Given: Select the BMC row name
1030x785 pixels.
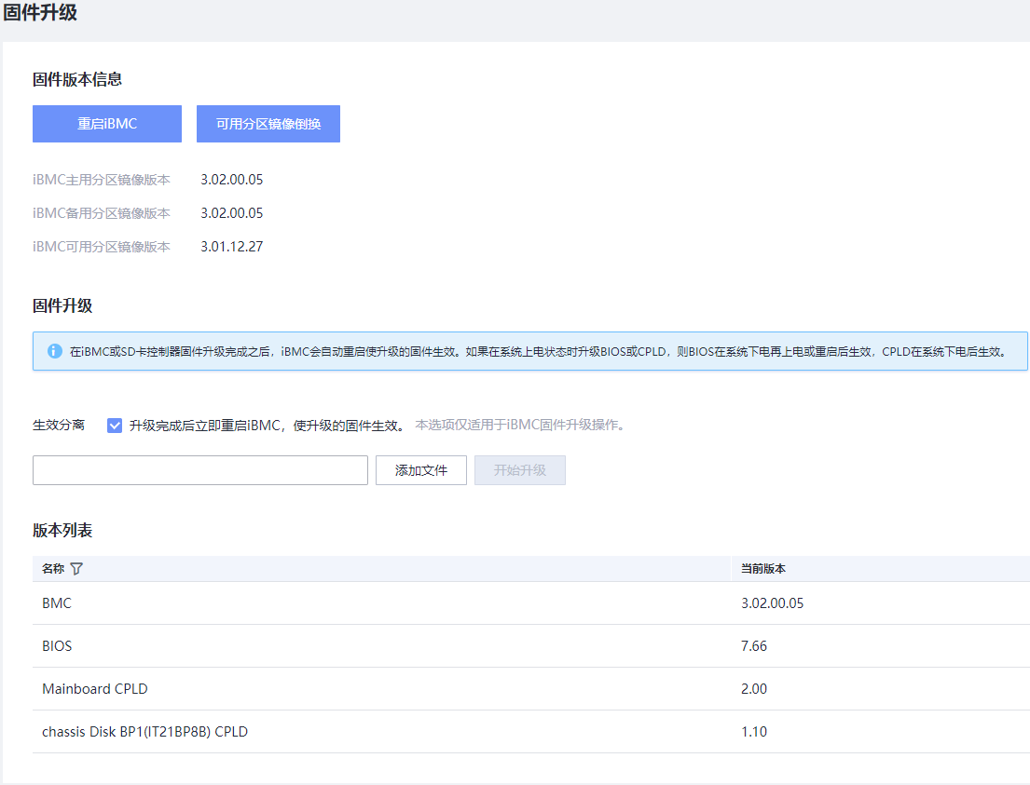Looking at the screenshot, I should (57, 603).
